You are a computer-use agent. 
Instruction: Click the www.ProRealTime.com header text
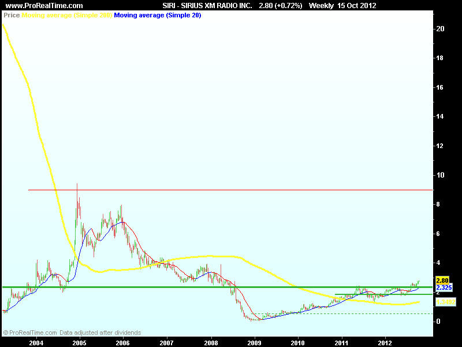tap(44, 6)
